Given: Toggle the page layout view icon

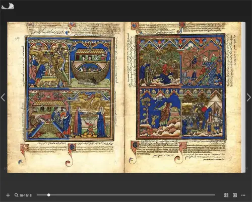Looking at the screenshot, I should pos(235,195).
